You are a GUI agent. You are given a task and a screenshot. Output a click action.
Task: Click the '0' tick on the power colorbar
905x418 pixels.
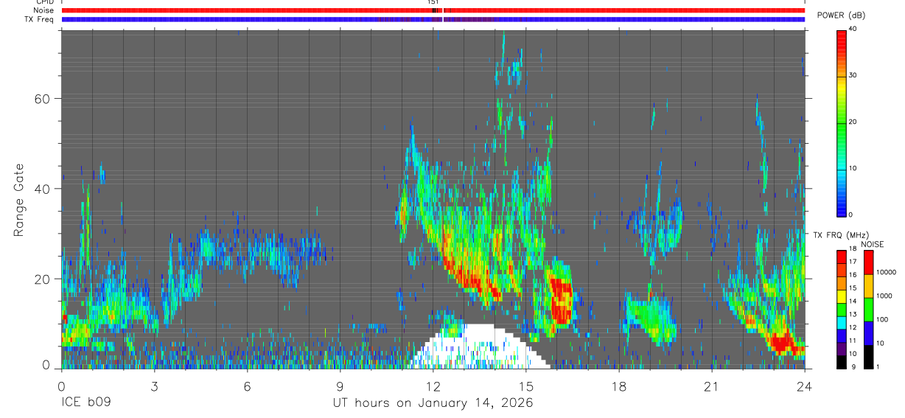pyautogui.click(x=851, y=215)
